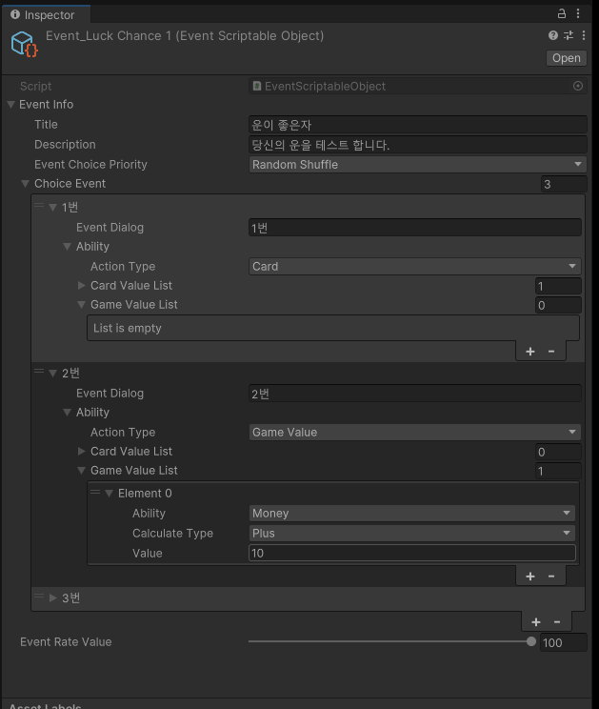Collapse the Event Info foldout
This screenshot has height=709, width=599.
pyautogui.click(x=11, y=105)
